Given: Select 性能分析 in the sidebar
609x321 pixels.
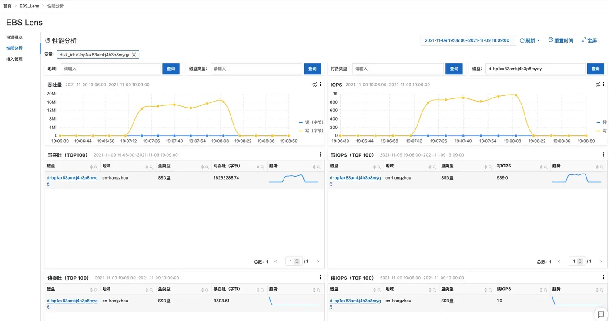Looking at the screenshot, I should (x=14, y=48).
